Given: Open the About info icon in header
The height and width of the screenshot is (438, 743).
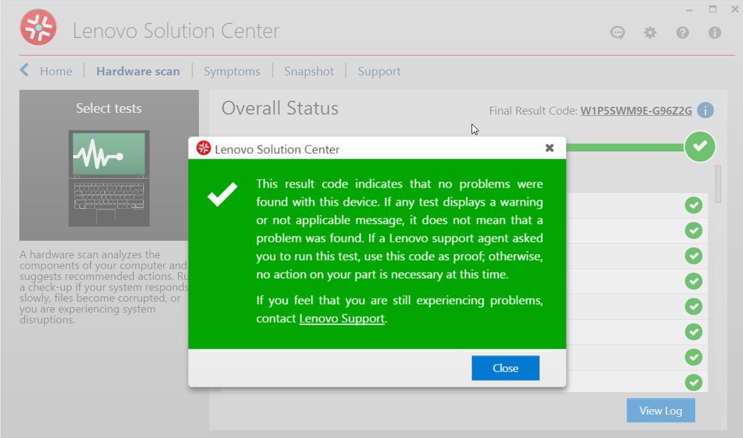Looking at the screenshot, I should 715,33.
